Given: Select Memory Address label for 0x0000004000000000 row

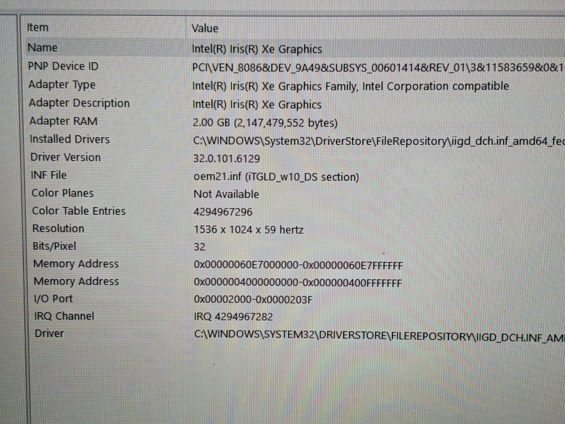Looking at the screenshot, I should click(76, 282).
